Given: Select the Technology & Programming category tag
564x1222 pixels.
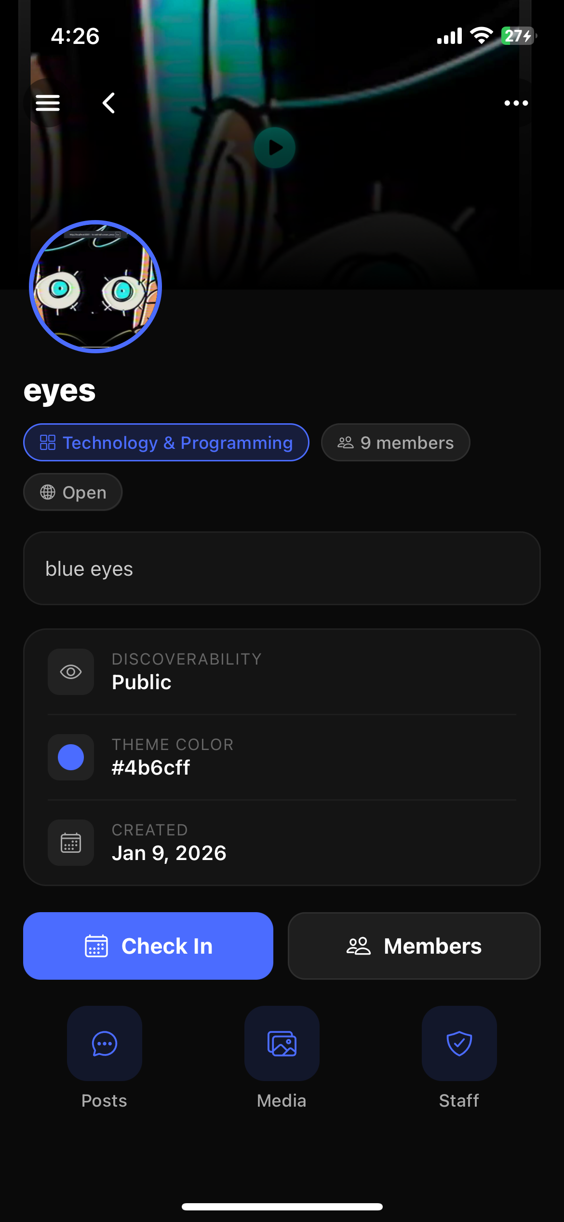Looking at the screenshot, I should point(166,443).
